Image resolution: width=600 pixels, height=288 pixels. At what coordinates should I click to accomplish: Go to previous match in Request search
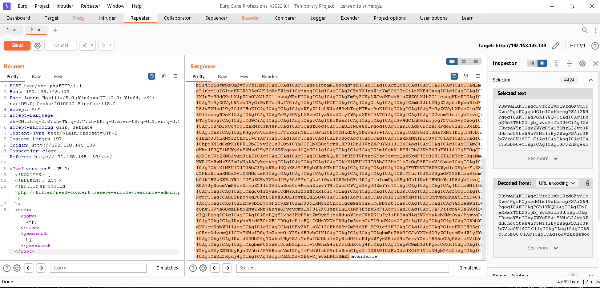(29, 268)
